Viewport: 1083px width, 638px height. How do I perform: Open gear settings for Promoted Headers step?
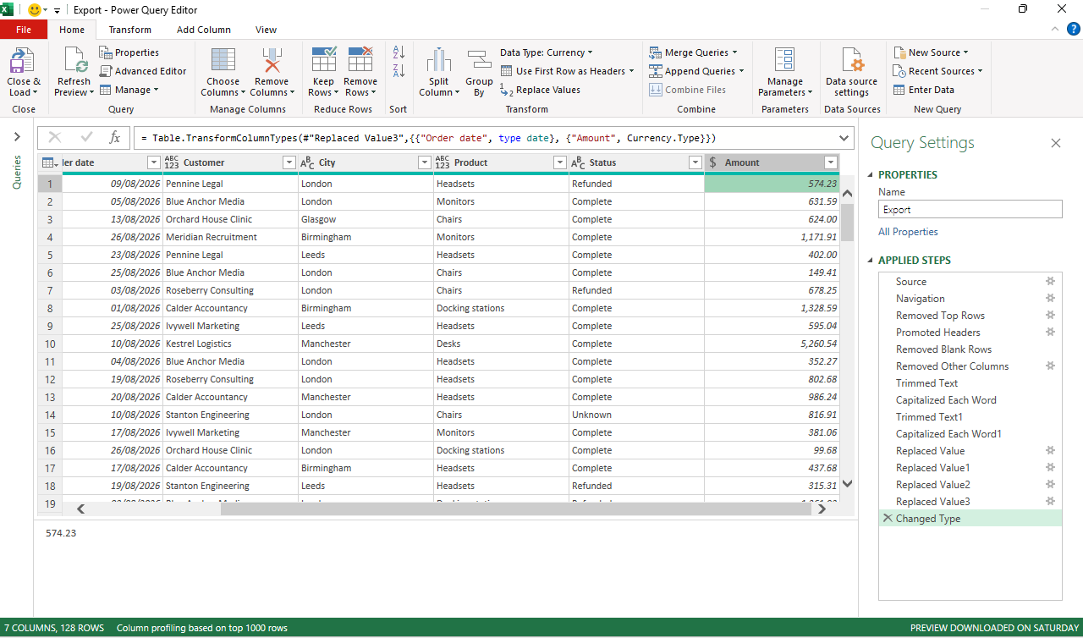point(1051,333)
